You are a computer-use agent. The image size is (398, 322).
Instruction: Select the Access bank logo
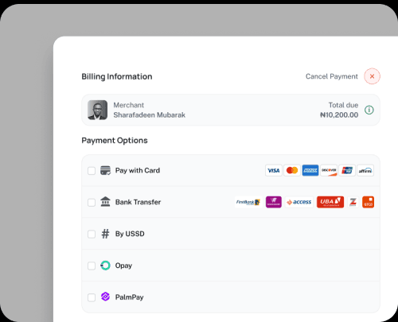(299, 202)
